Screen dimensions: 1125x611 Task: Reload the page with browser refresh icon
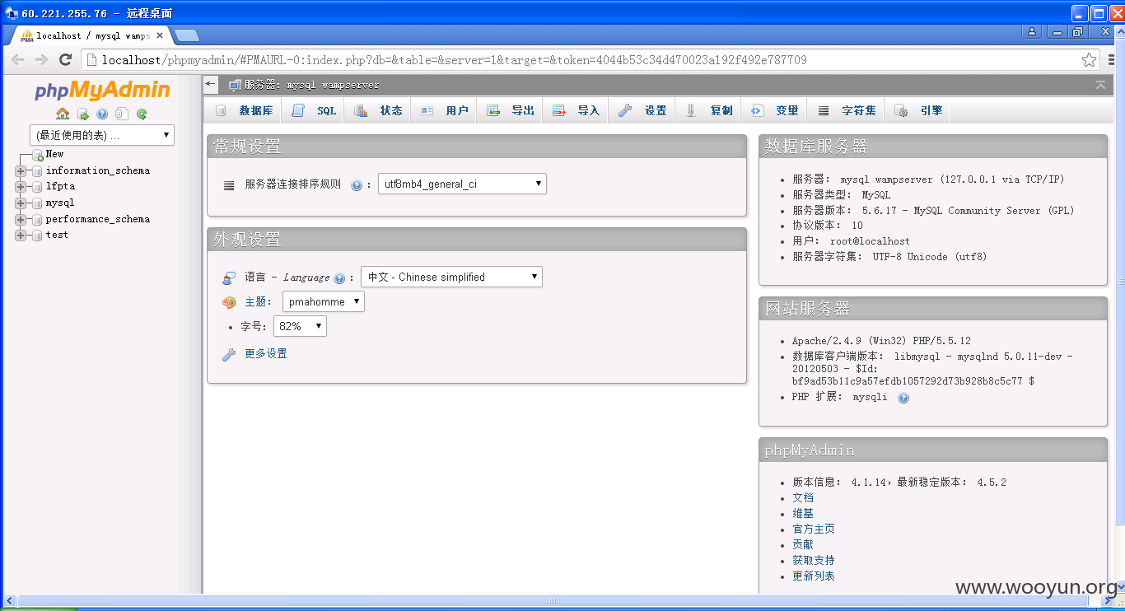[66, 60]
